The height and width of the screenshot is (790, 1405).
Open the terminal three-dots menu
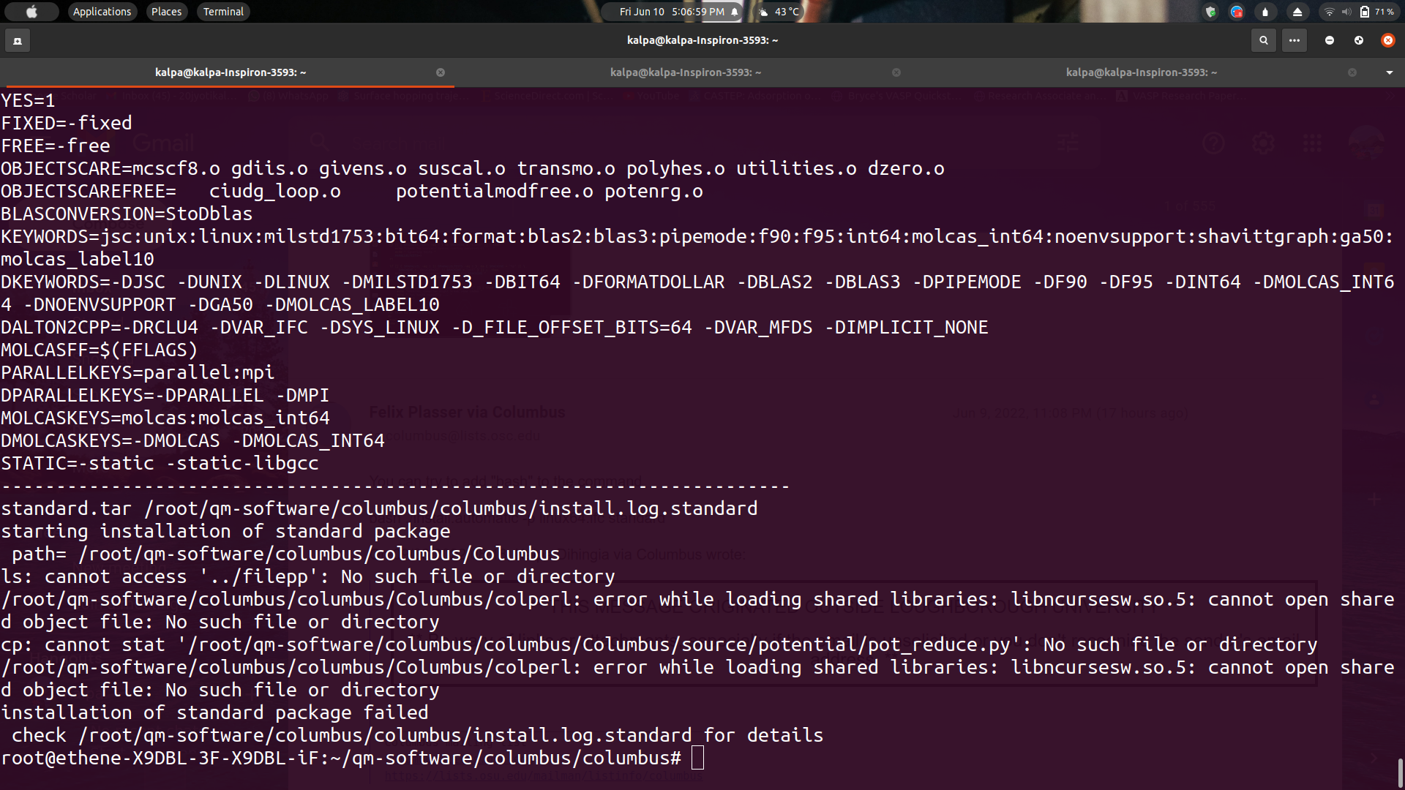point(1295,40)
